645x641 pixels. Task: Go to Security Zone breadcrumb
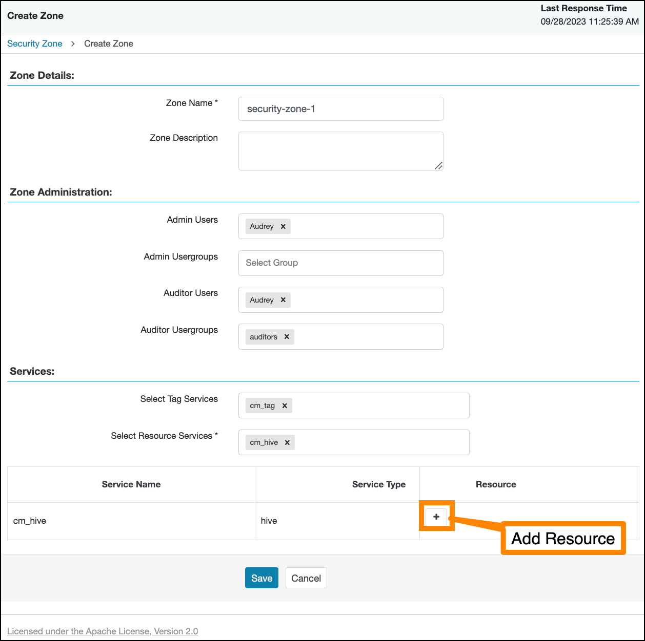pos(35,44)
